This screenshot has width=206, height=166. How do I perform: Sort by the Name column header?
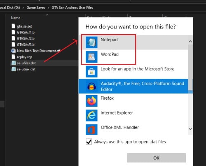[x=16, y=18]
